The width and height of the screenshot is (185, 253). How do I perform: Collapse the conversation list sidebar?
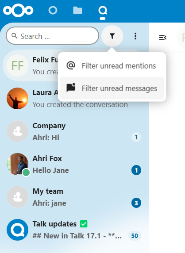click(163, 38)
